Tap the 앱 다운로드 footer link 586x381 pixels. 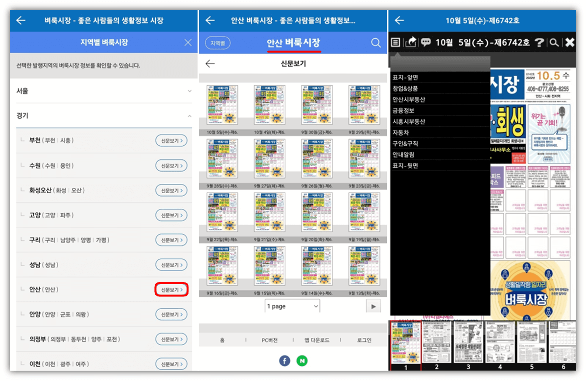pyautogui.click(x=317, y=340)
